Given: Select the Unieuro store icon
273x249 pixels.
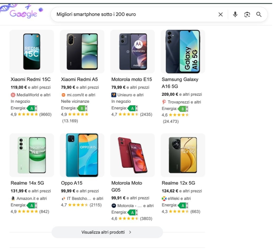Looking at the screenshot, I should (113, 95).
